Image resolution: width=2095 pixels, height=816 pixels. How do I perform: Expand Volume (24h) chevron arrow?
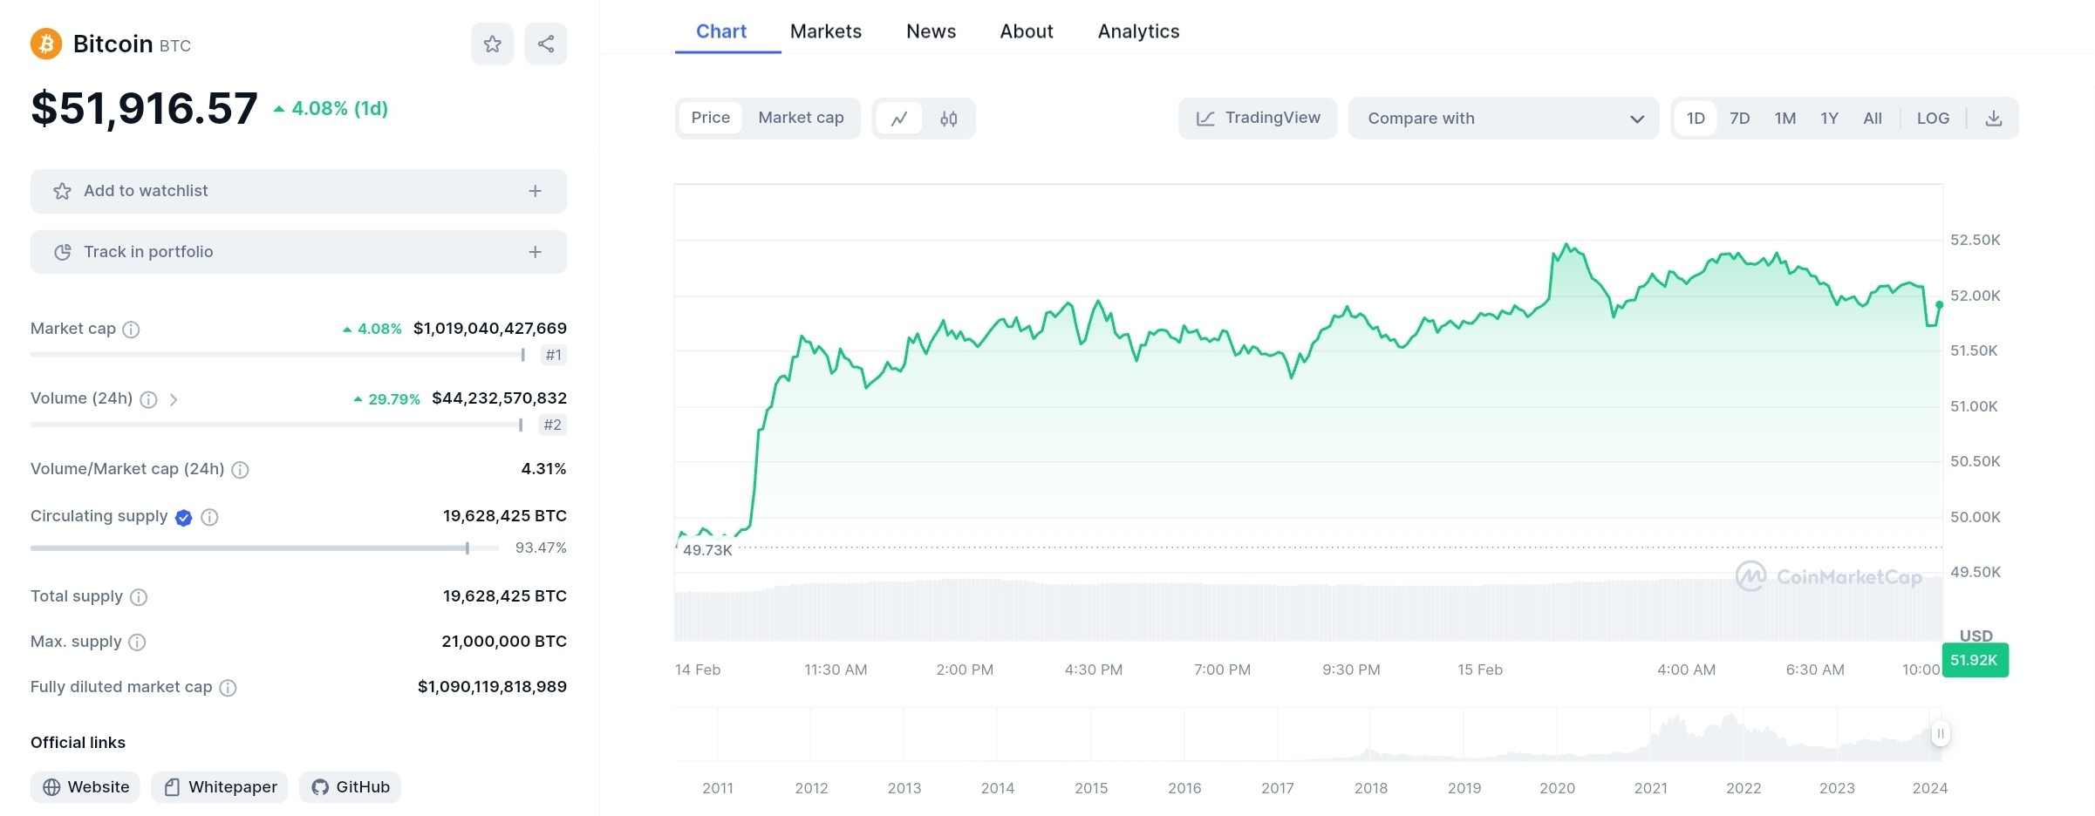(x=174, y=399)
